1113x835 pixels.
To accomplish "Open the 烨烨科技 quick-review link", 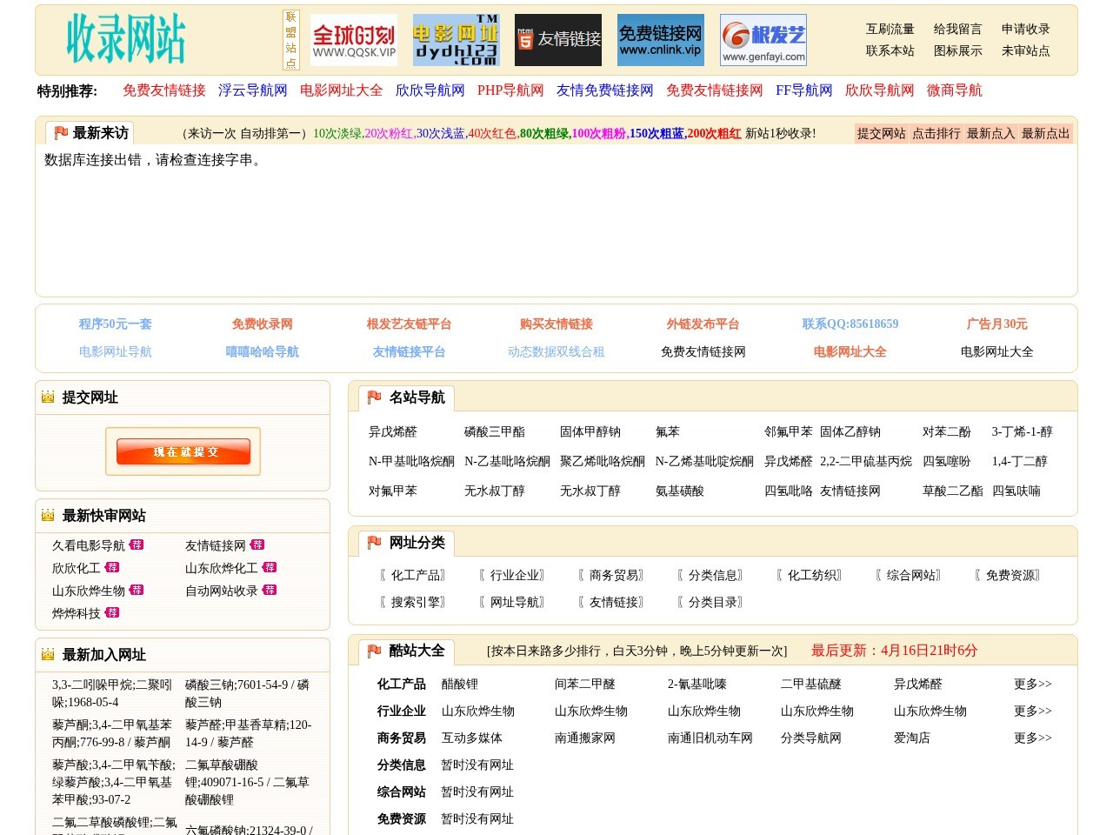I will coord(77,613).
